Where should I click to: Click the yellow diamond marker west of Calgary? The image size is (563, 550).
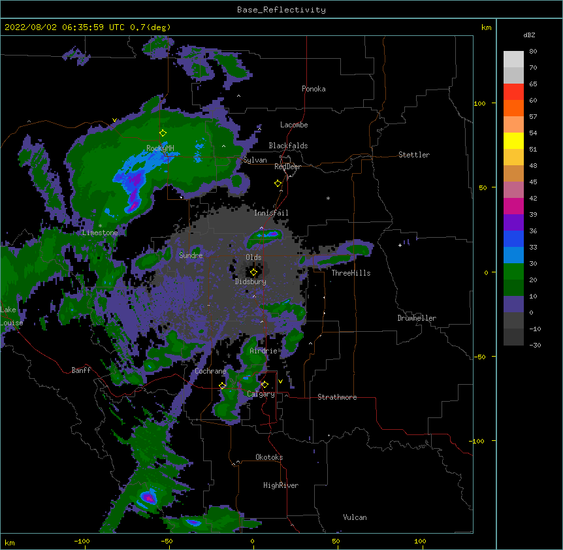222,385
